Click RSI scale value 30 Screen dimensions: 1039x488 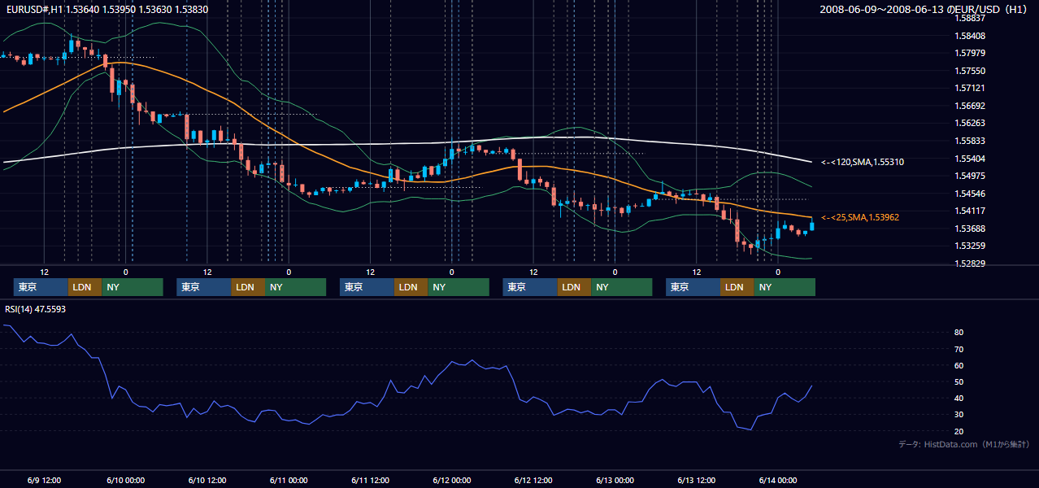coord(959,414)
